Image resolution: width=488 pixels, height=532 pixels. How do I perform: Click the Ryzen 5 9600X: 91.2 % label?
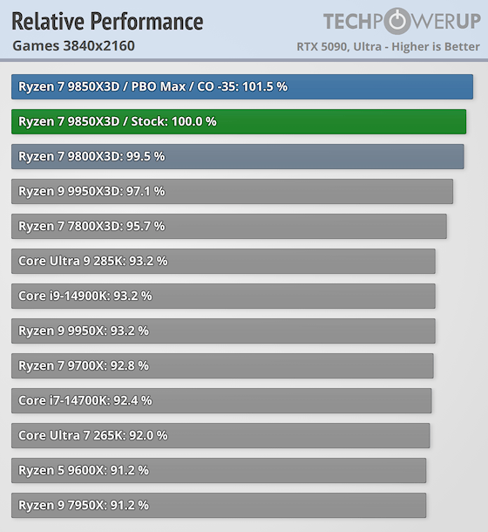click(84, 471)
